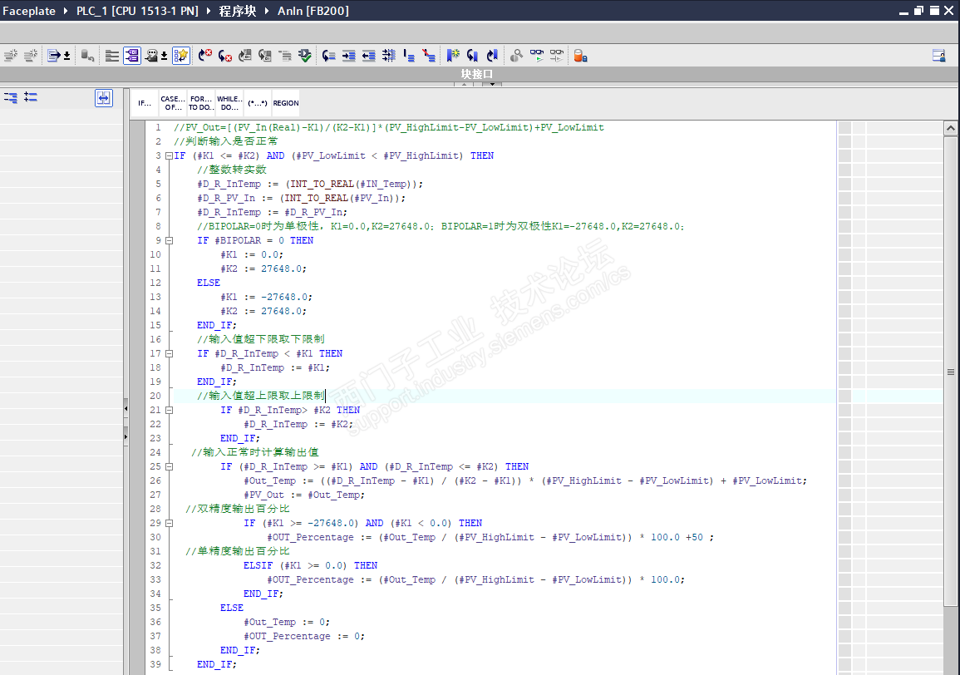The image size is (960, 675).
Task: Click the expand/collapse all code sections icon
Action: [112, 56]
